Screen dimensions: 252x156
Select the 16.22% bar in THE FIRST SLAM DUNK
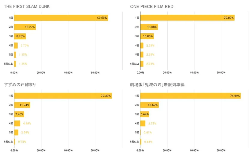(25, 27)
